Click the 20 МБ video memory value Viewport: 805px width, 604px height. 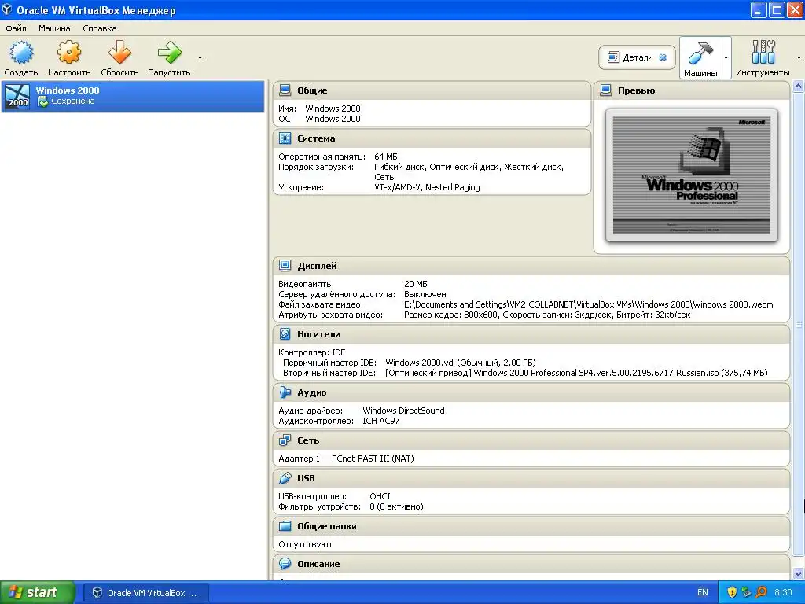[x=416, y=284]
